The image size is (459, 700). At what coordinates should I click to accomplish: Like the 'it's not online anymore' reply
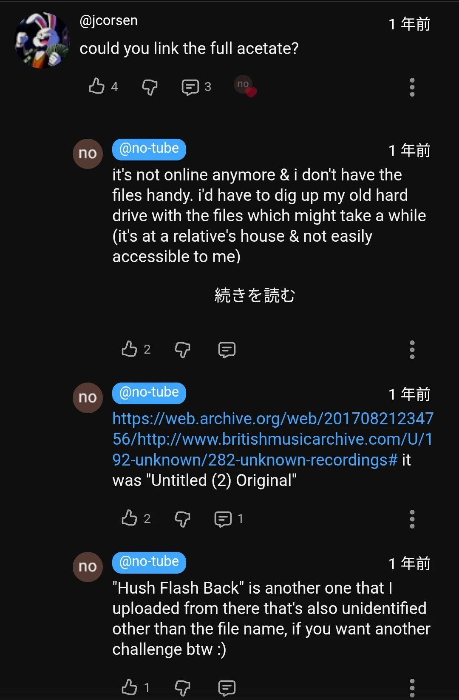pos(130,349)
